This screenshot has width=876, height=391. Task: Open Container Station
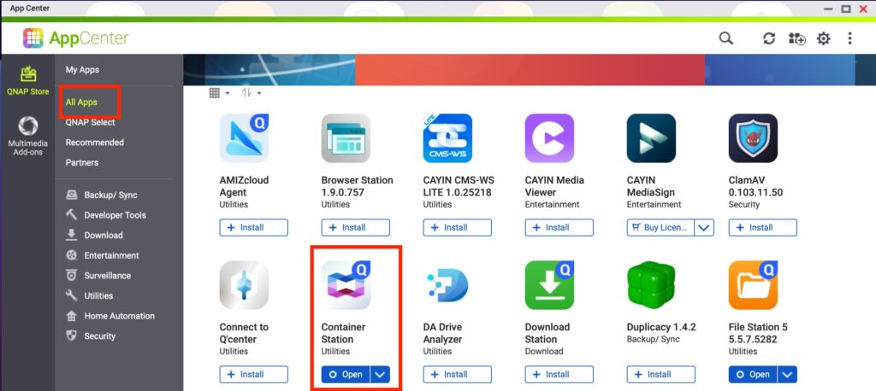346,374
